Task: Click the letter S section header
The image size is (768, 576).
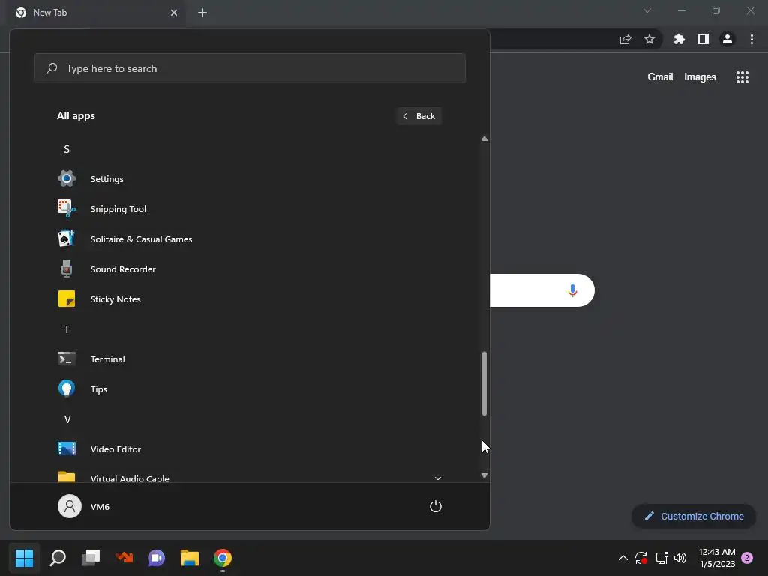Action: [x=67, y=149]
